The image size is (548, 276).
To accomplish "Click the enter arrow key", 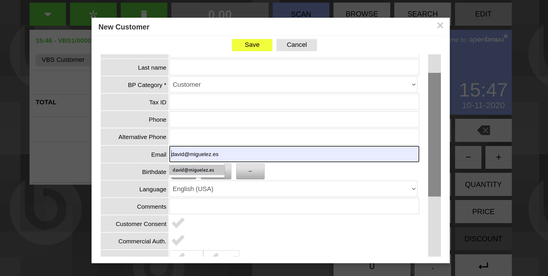I will pyautogui.click(x=483, y=266).
